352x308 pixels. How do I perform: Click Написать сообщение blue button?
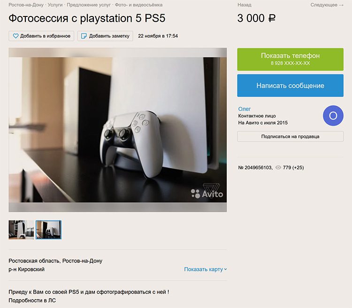(x=290, y=86)
